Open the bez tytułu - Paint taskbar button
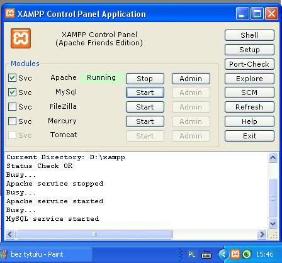 click(46, 254)
